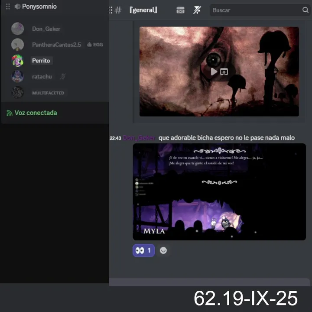Click the magnifying glass search icon
The image size is (312, 312).
(305, 10)
